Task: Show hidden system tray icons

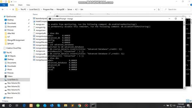Action: pyautogui.click(x=164, y=105)
